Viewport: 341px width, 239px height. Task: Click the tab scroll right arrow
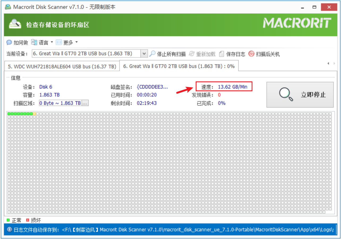334,63
